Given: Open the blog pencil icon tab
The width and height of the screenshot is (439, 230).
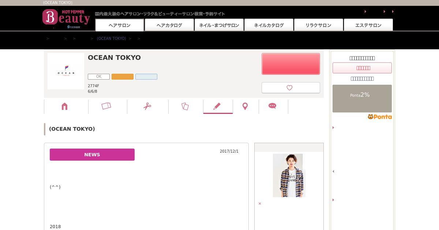Looking at the screenshot, I should 217,106.
